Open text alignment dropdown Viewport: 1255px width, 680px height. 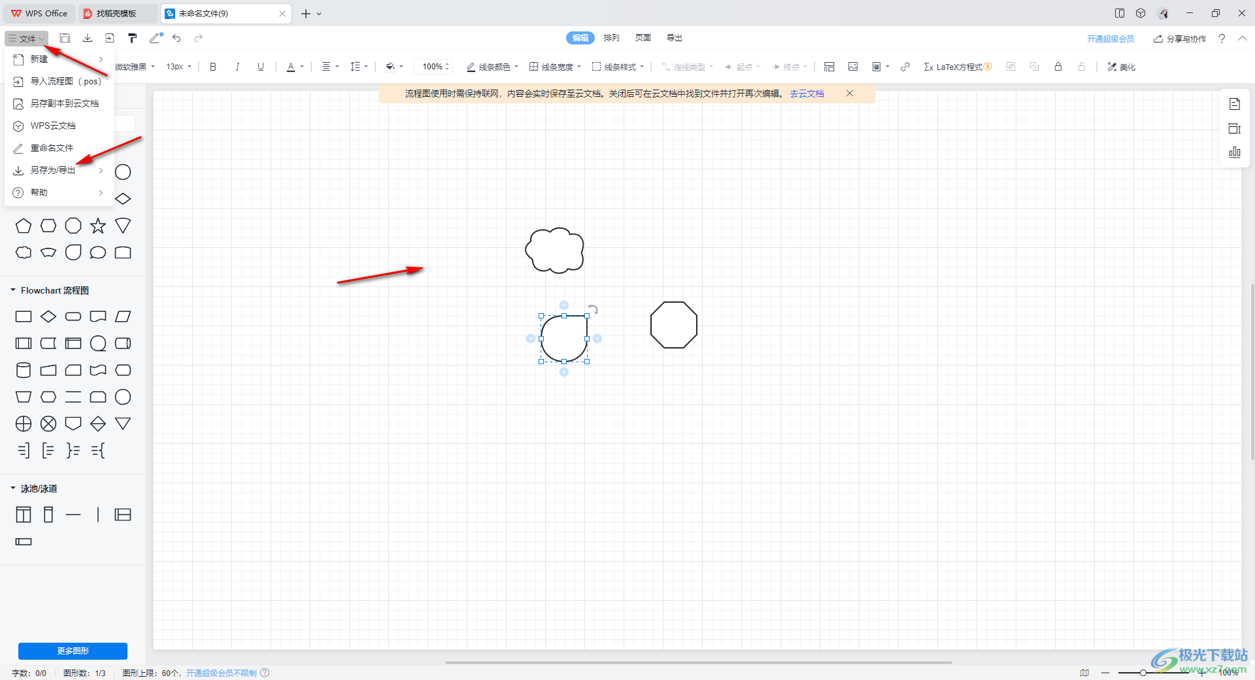click(x=330, y=67)
